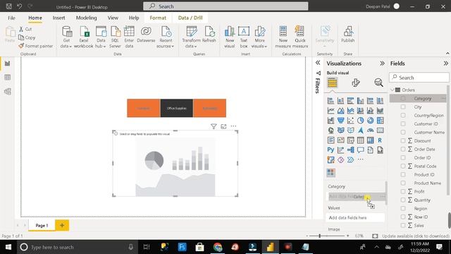451x254 pixels.
Task: Choose the area chart visual
Action: point(340,111)
